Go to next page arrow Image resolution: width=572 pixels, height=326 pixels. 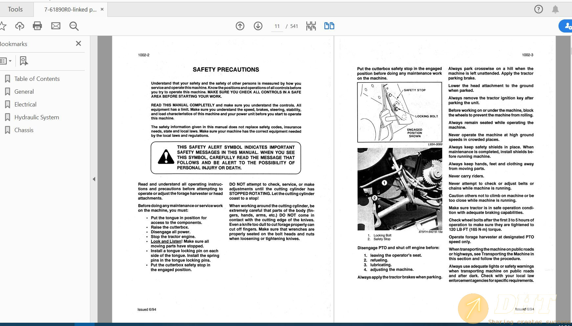click(258, 26)
